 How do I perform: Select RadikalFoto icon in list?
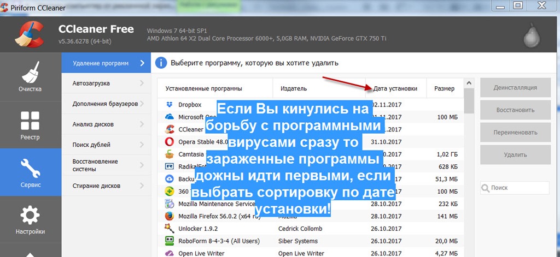170,166
